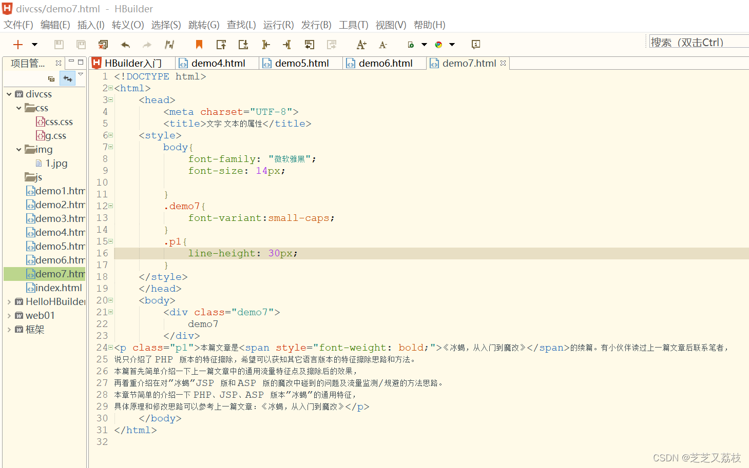Collapse the css folder
The image size is (749, 468).
(x=19, y=108)
